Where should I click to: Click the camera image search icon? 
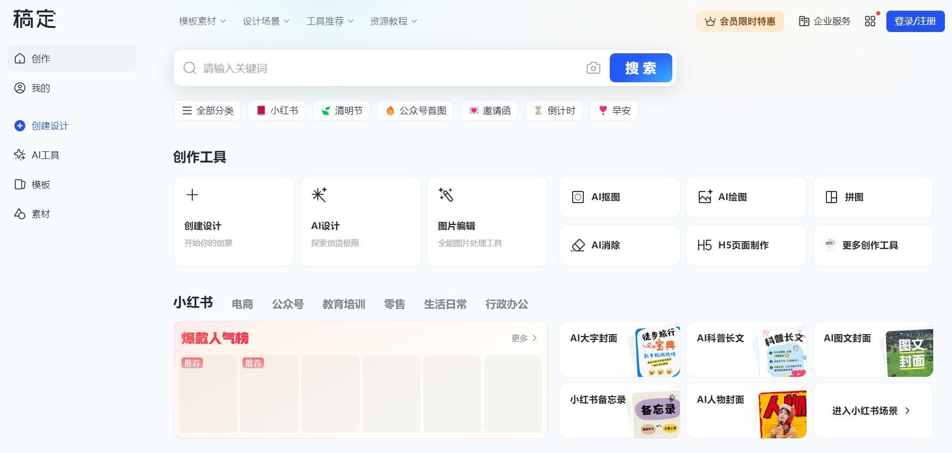pos(593,68)
